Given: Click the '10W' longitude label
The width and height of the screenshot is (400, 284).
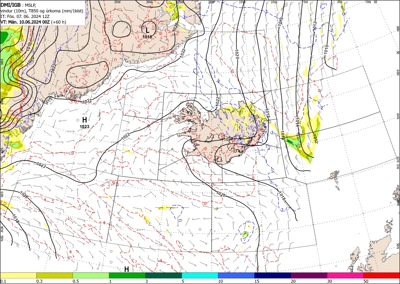Looking at the screenshot, I should pos(274,2).
